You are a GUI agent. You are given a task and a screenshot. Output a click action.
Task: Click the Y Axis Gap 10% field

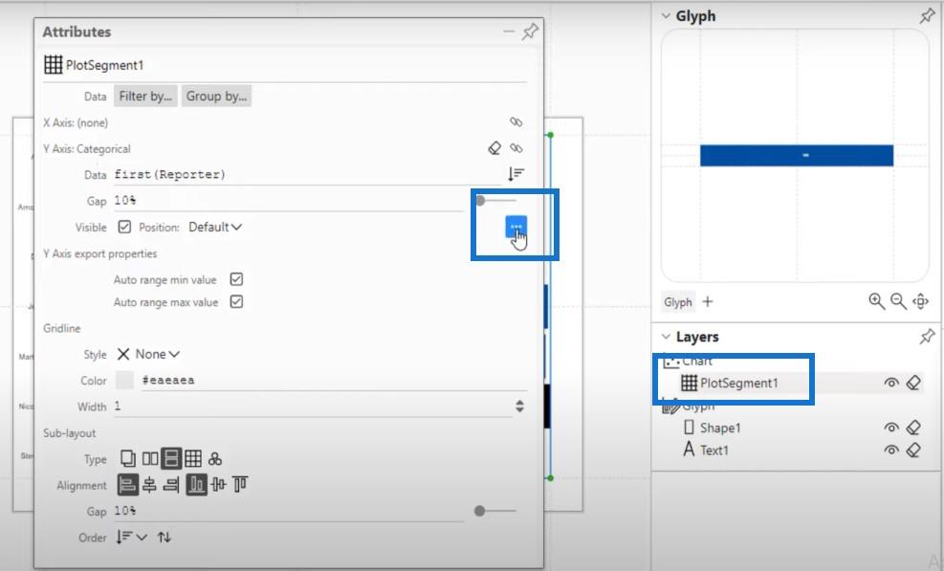click(288, 201)
